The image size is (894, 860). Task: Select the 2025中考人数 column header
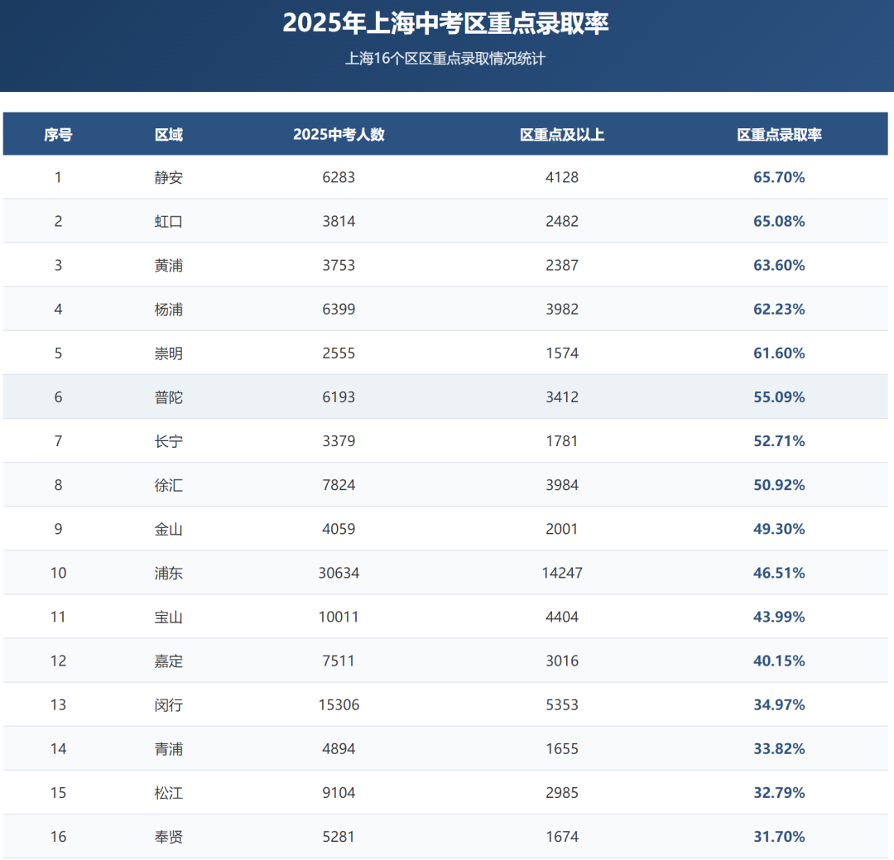point(339,134)
